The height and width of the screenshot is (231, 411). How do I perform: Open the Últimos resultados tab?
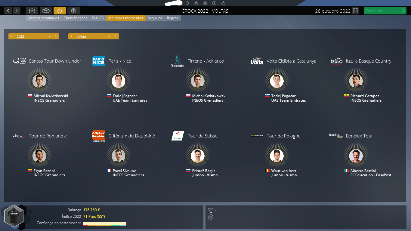pyautogui.click(x=43, y=18)
